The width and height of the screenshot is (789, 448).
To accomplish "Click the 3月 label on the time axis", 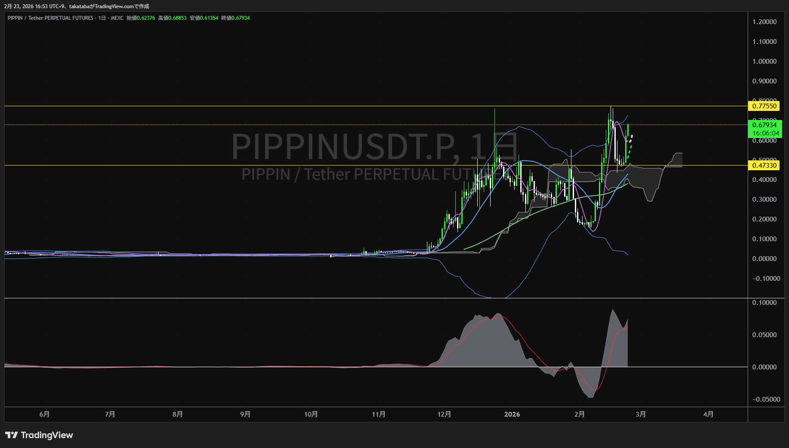I will pos(641,414).
